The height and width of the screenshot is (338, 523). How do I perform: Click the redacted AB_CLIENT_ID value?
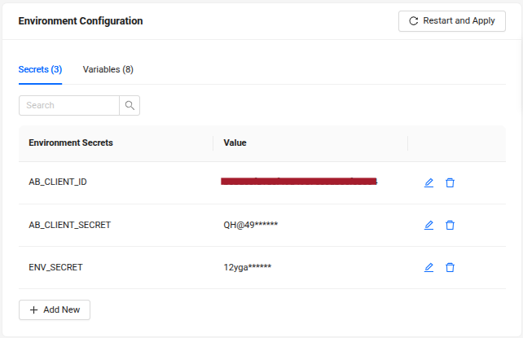[x=298, y=181]
